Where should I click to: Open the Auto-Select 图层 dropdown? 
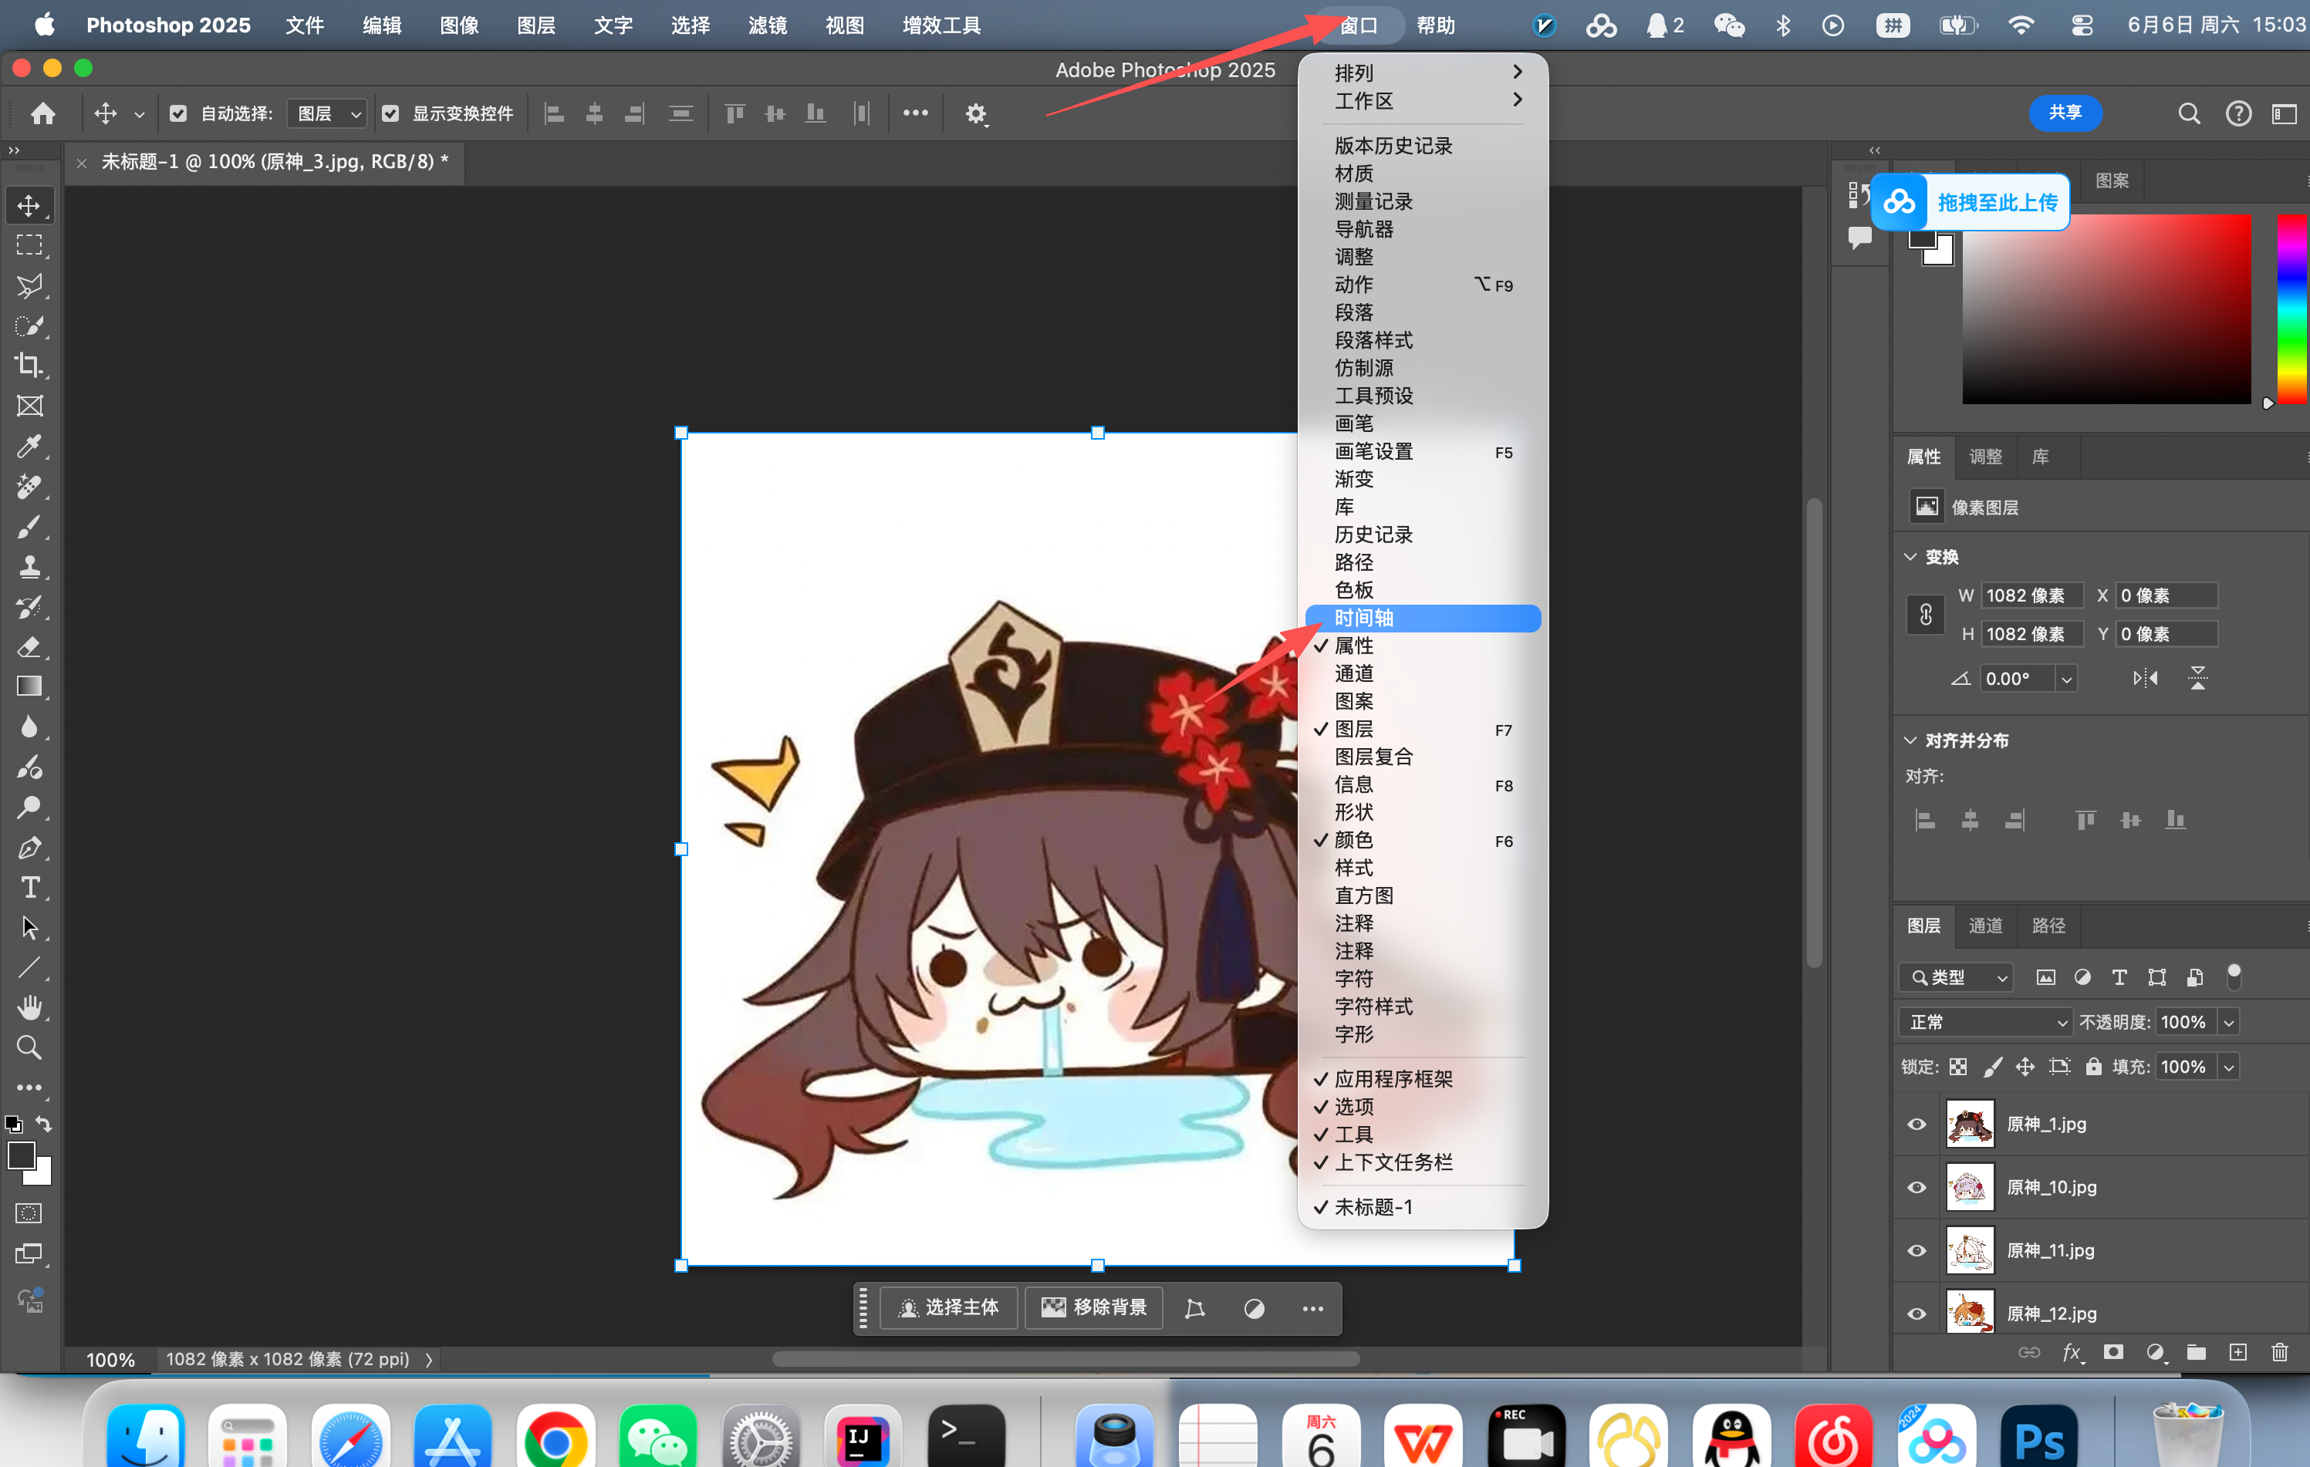(x=328, y=113)
